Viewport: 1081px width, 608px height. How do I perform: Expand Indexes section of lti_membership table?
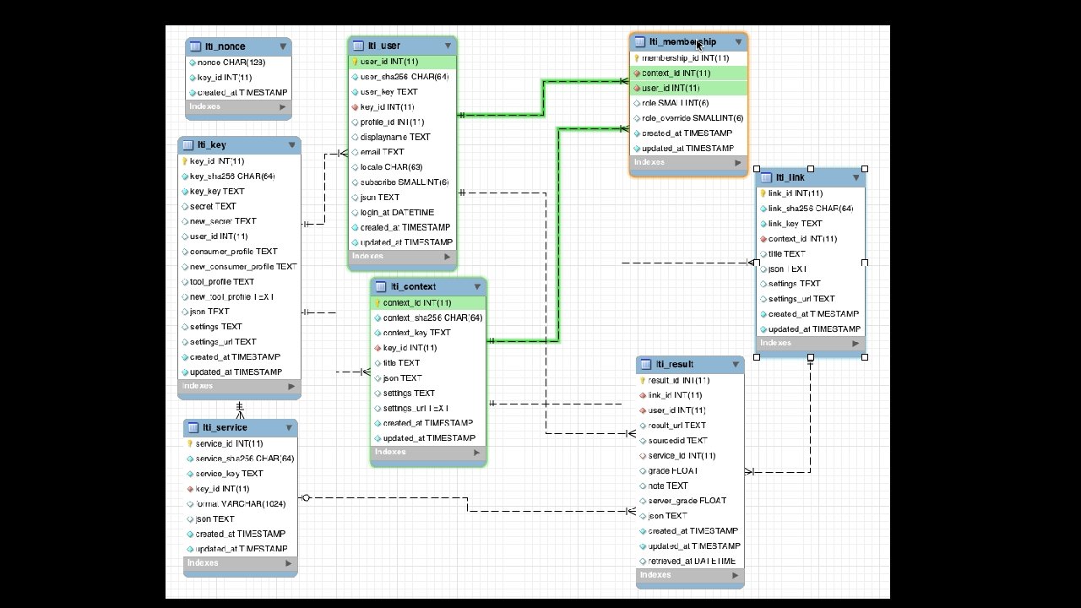[738, 162]
